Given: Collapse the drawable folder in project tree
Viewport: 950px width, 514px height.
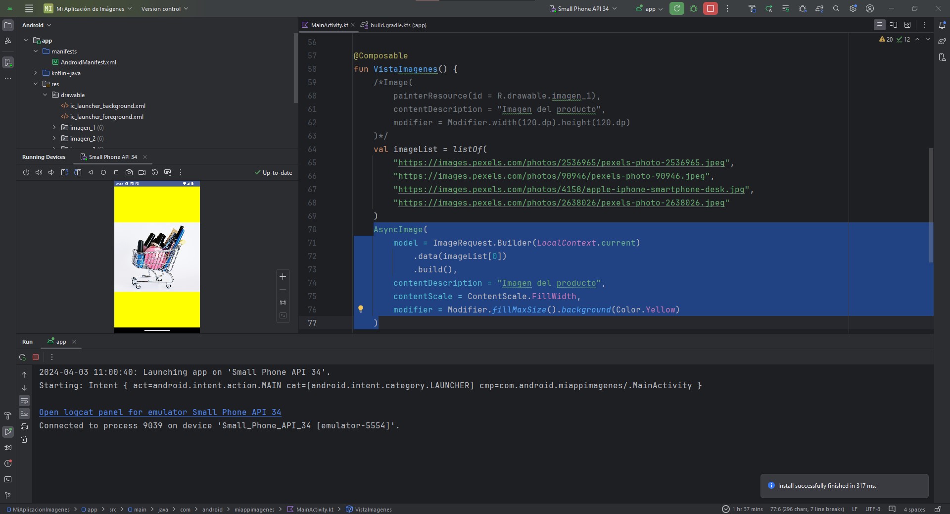Looking at the screenshot, I should pyautogui.click(x=45, y=95).
